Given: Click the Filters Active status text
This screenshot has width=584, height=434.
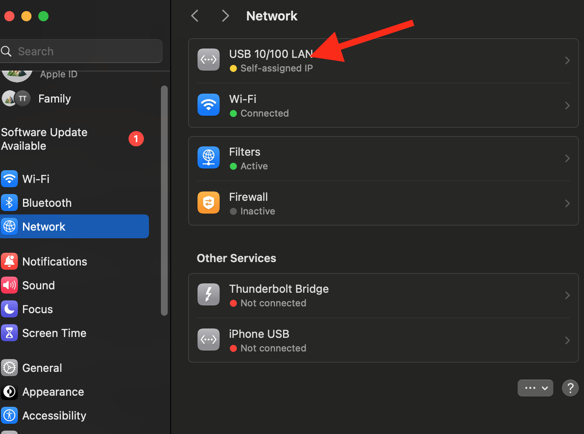Looking at the screenshot, I should point(254,166).
